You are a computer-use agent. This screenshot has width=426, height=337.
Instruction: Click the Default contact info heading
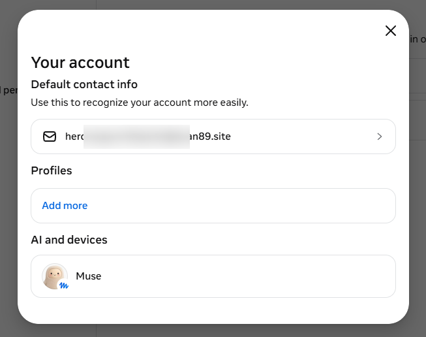pyautogui.click(x=84, y=84)
